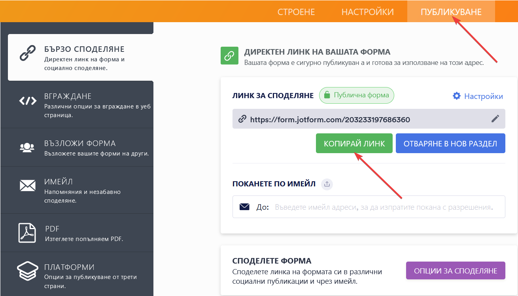This screenshot has height=296, width=518.
Task: Click the stacked layers Платформи icon
Action: [x=27, y=271]
